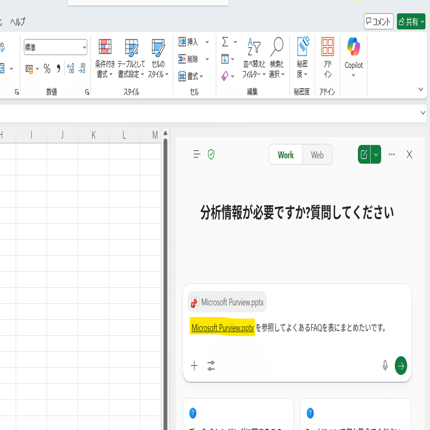Apply comma style number format

58,68
